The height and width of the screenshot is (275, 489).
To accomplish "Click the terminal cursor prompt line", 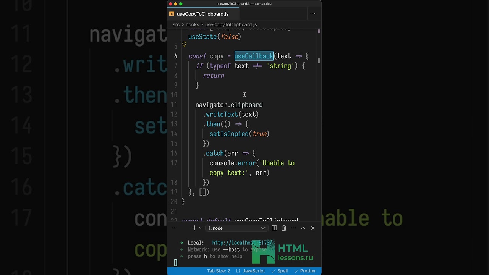I will pyautogui.click(x=176, y=263).
